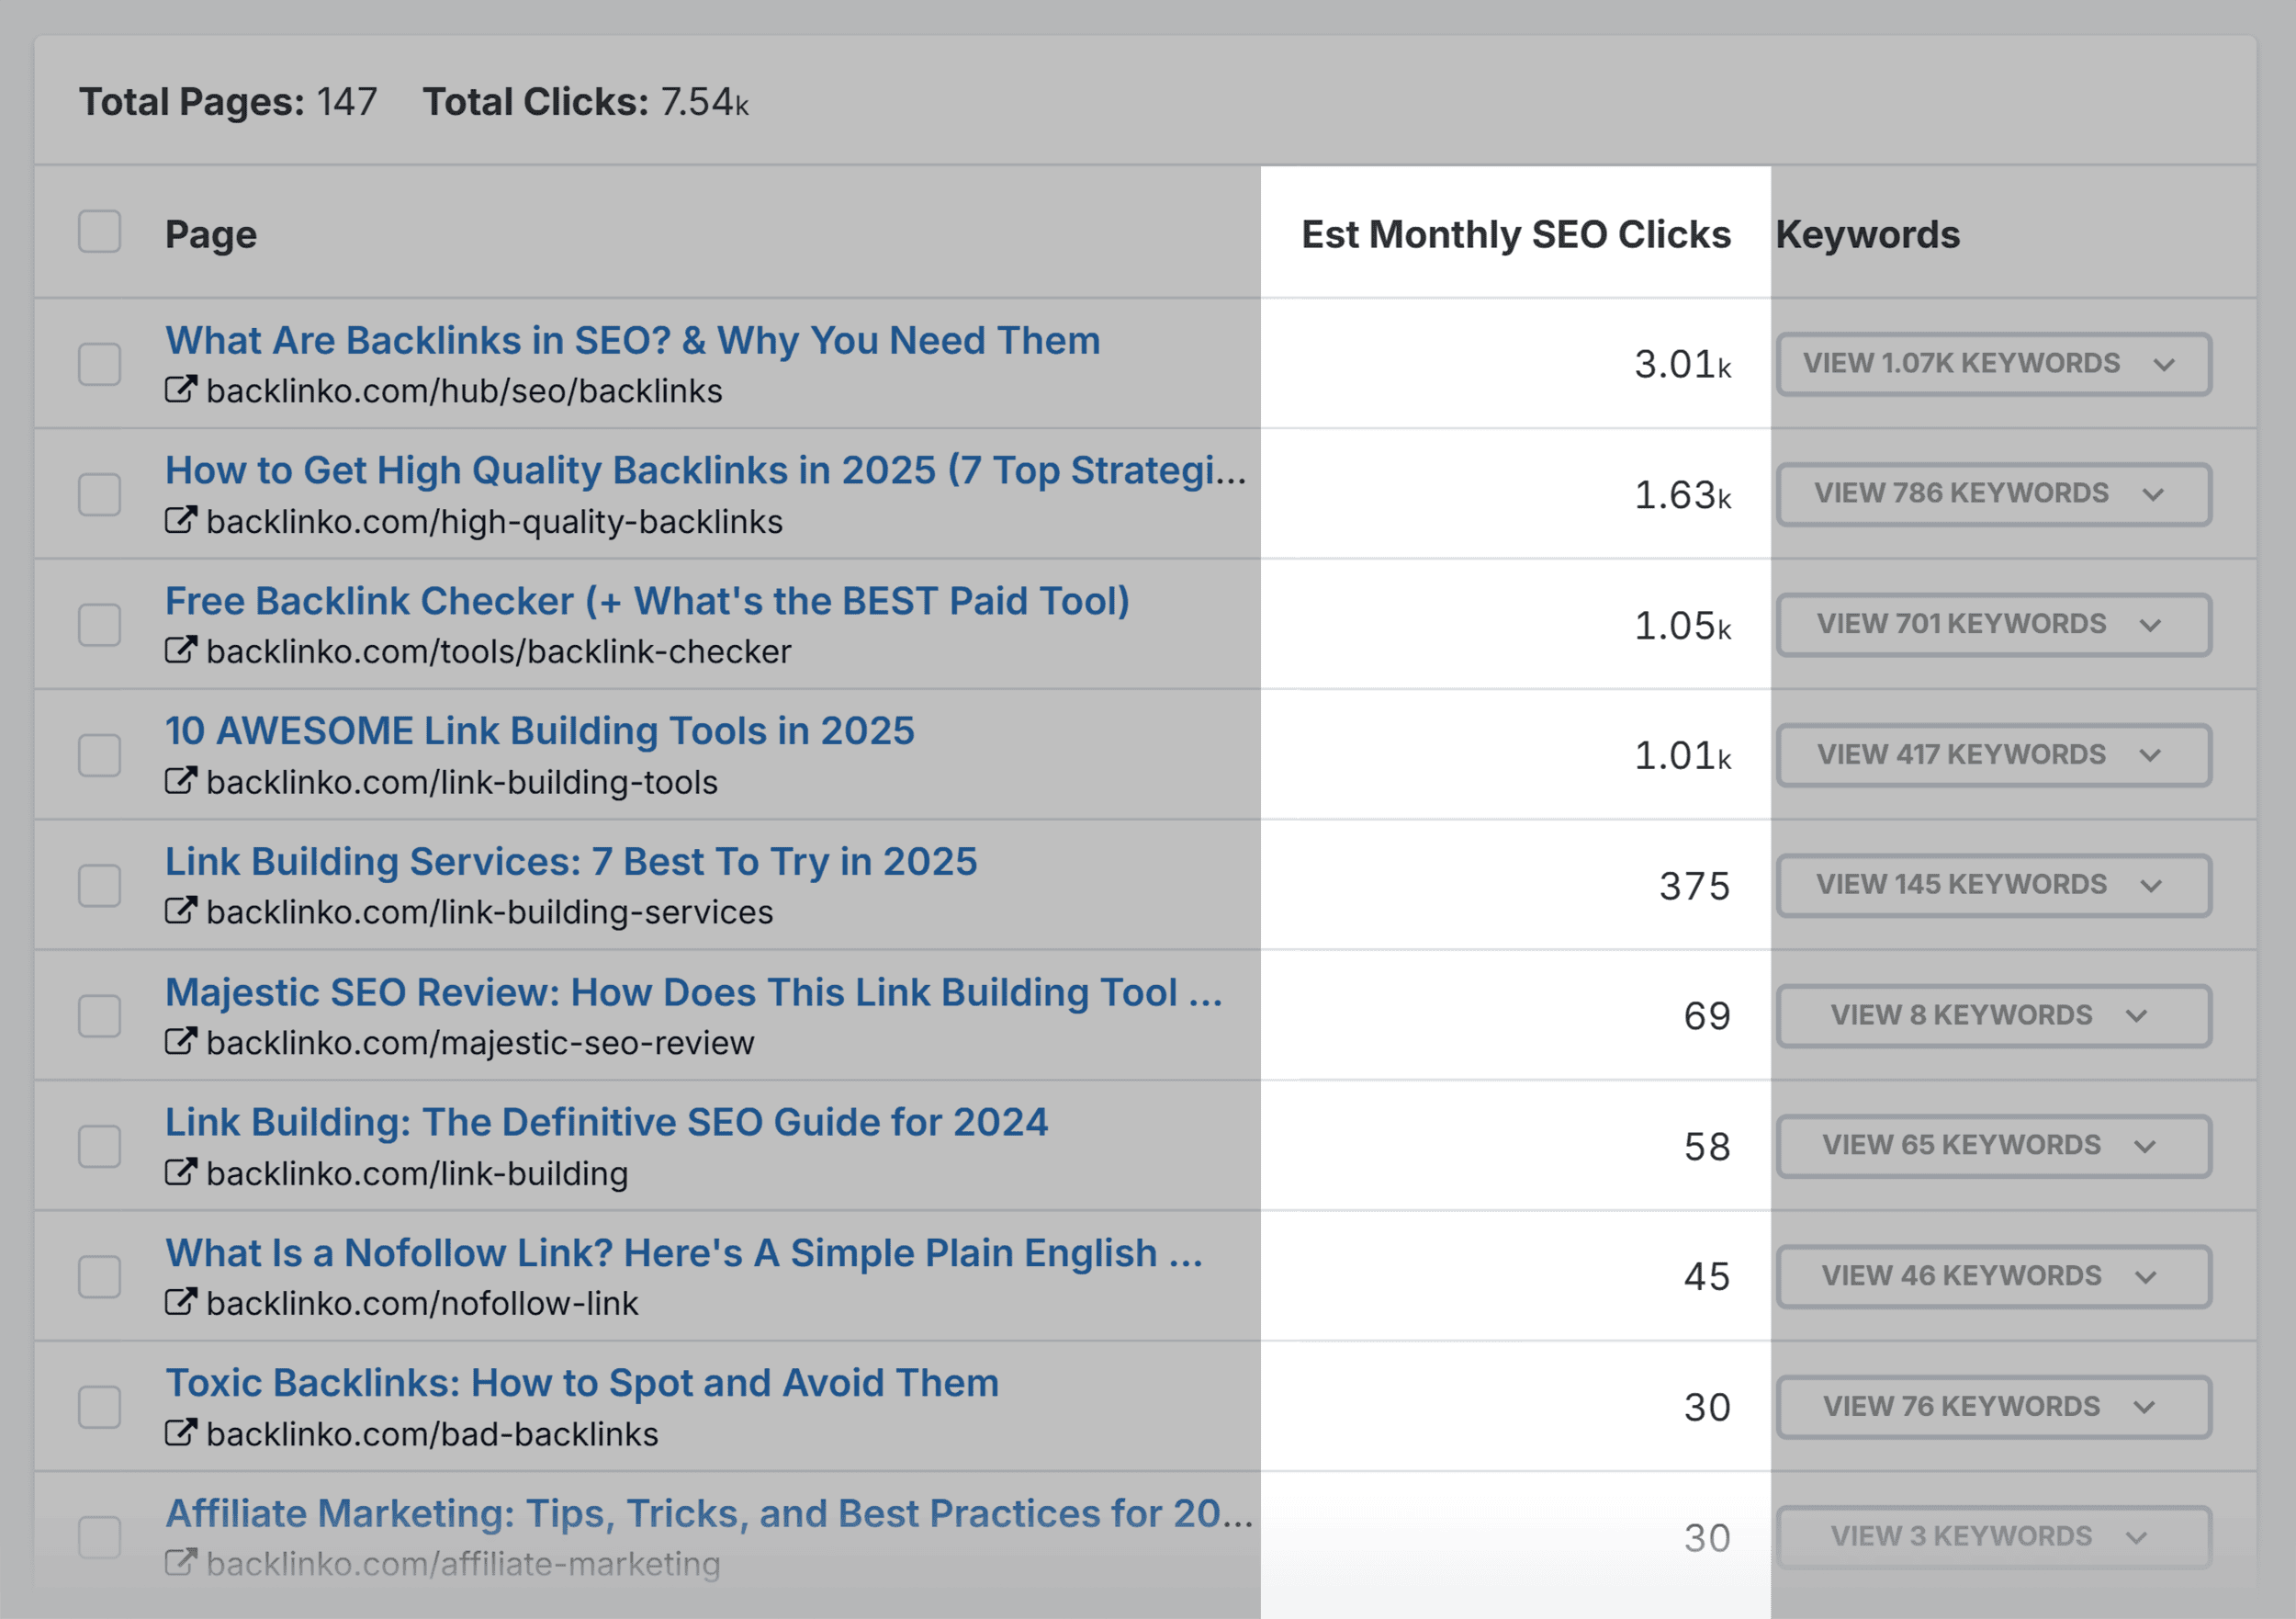Viewport: 2296px width, 1619px height.
Task: Sort by Keywords column header
Action: pyautogui.click(x=1867, y=234)
